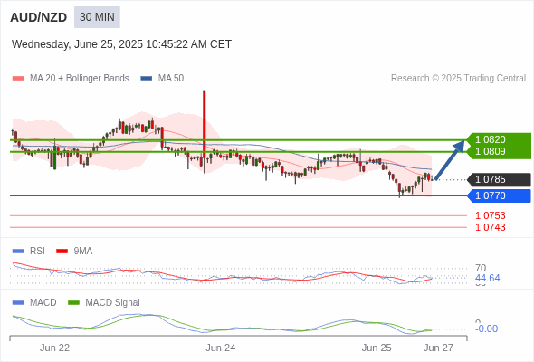Click the Jun 25 date axis label
Image resolution: width=534 pixels, height=362 pixels.
click(x=377, y=348)
